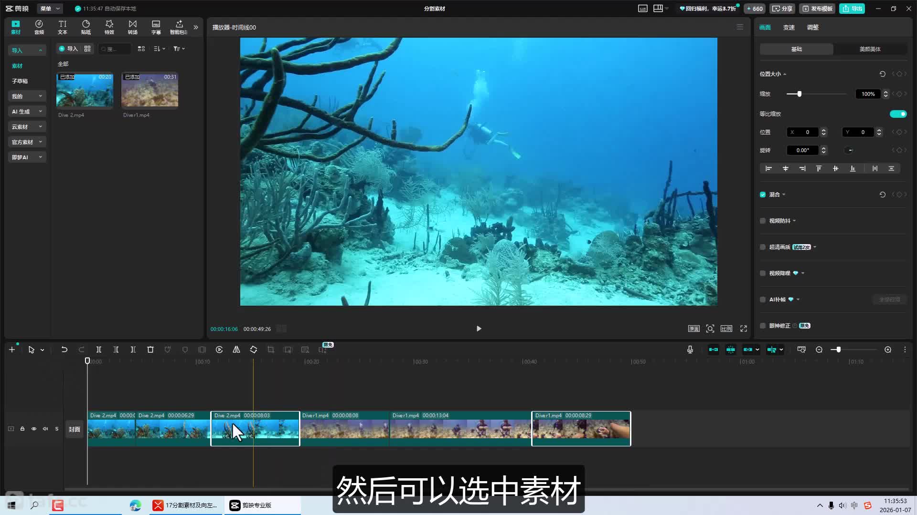Viewport: 917px width, 515px height.
Task: Expand the 官方素材 sidebar section
Action: (27, 142)
